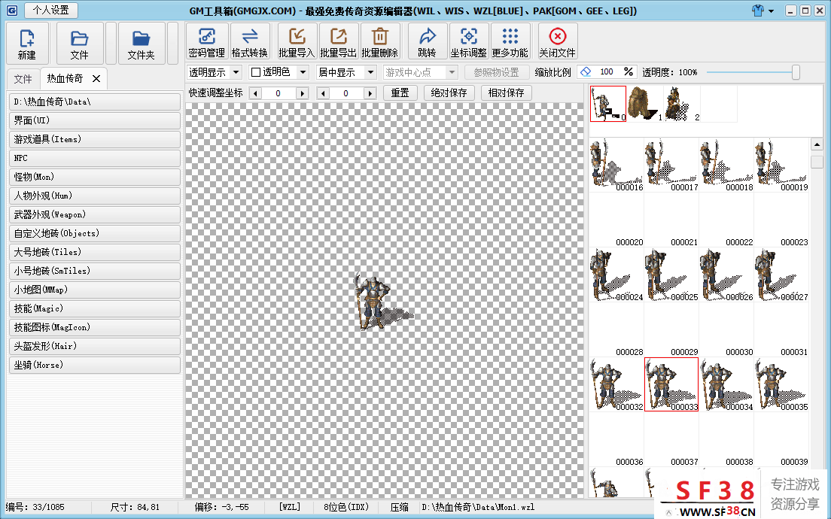Adjust the 透明度 transparency slider handle
Screen dimensions: 831x519
tap(796, 72)
